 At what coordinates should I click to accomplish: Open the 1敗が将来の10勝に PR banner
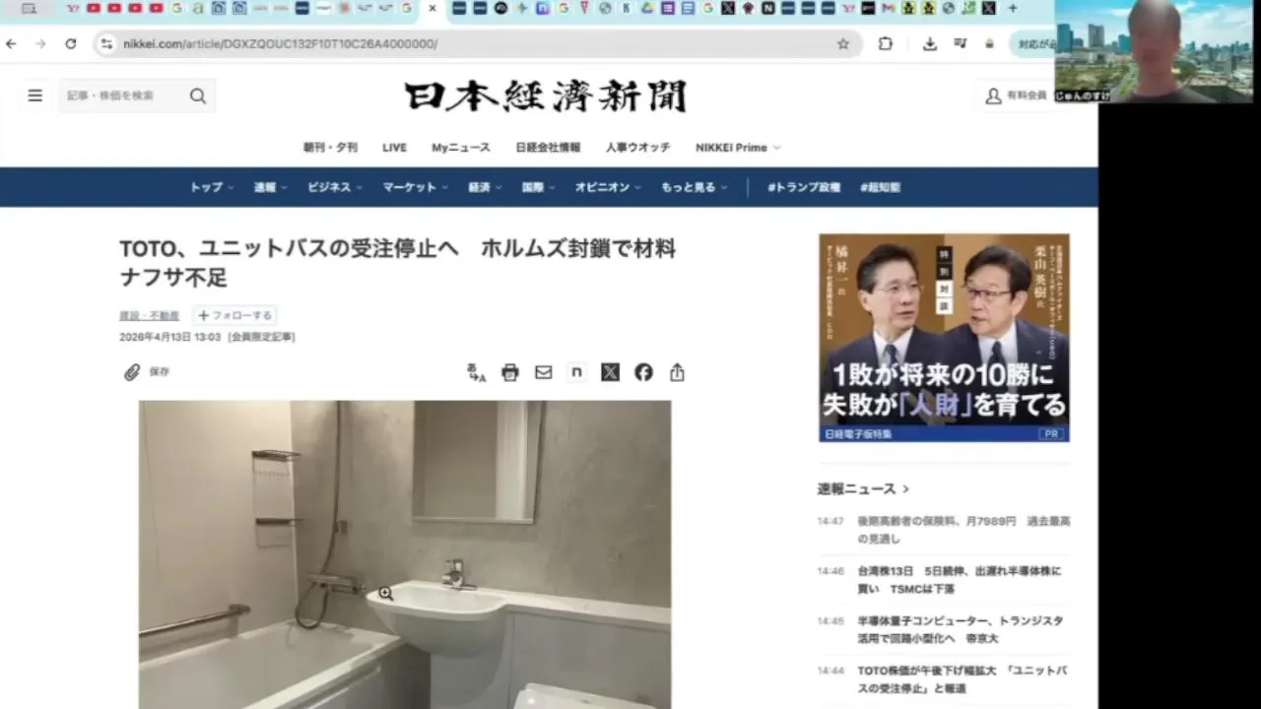coord(944,338)
